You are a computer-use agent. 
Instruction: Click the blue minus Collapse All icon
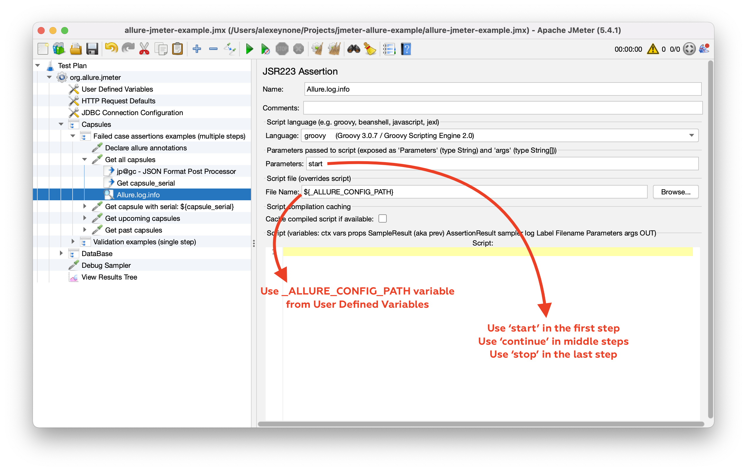point(213,49)
